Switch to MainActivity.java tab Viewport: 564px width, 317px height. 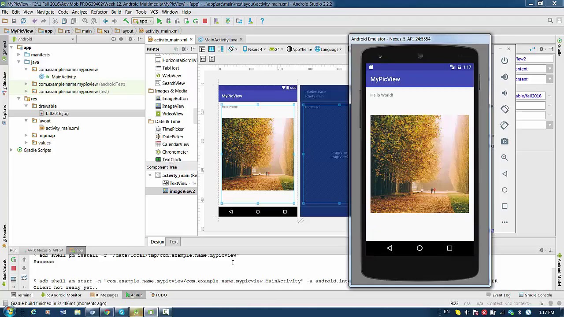coord(220,40)
